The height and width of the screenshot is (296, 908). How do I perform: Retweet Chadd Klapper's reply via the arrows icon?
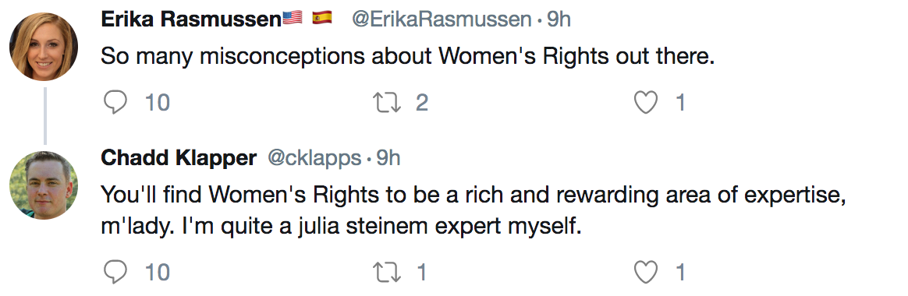point(387,272)
